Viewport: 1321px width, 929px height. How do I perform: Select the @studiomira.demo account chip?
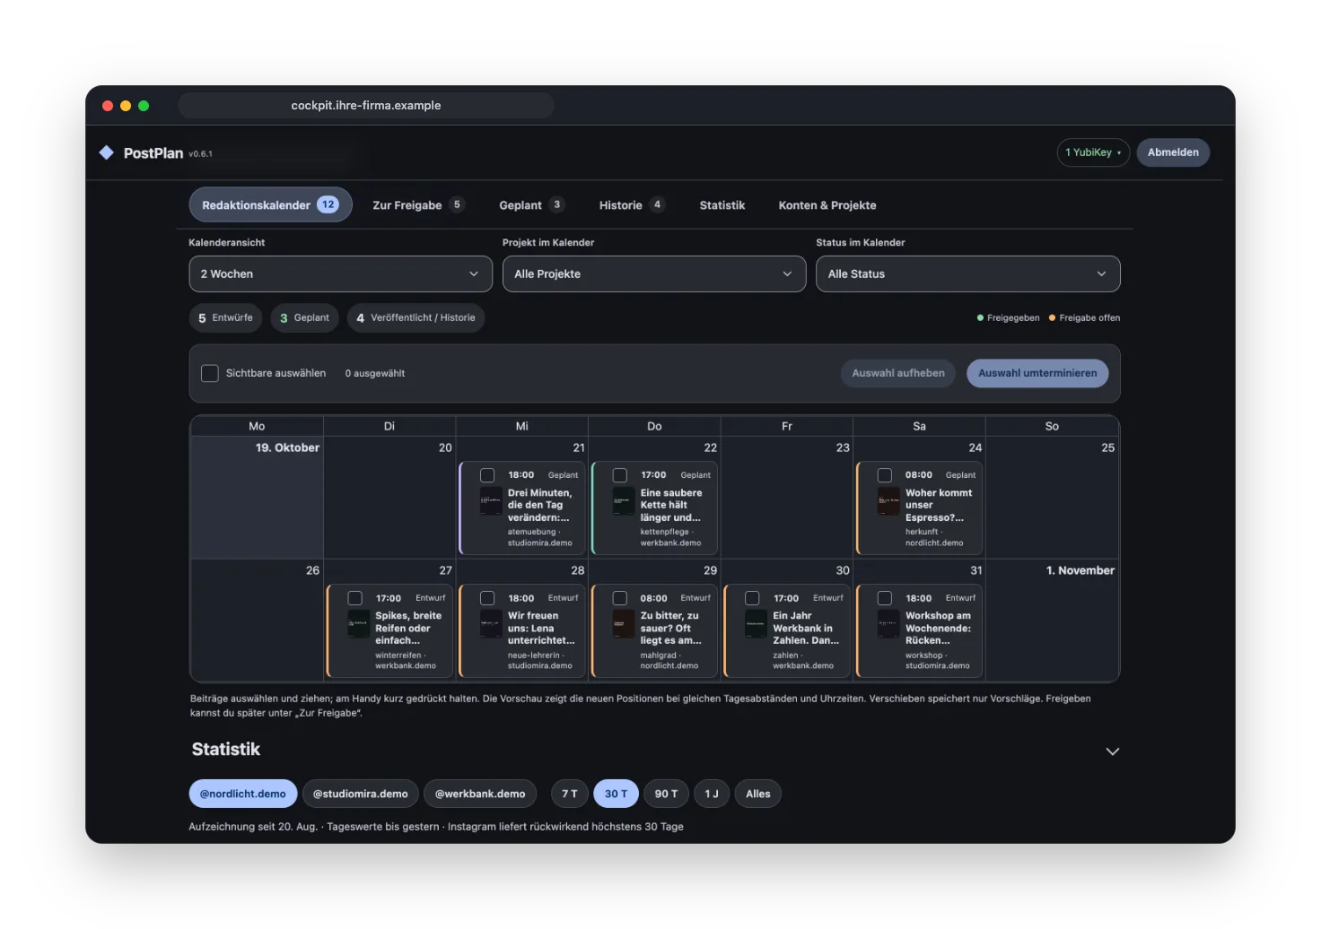coord(360,794)
